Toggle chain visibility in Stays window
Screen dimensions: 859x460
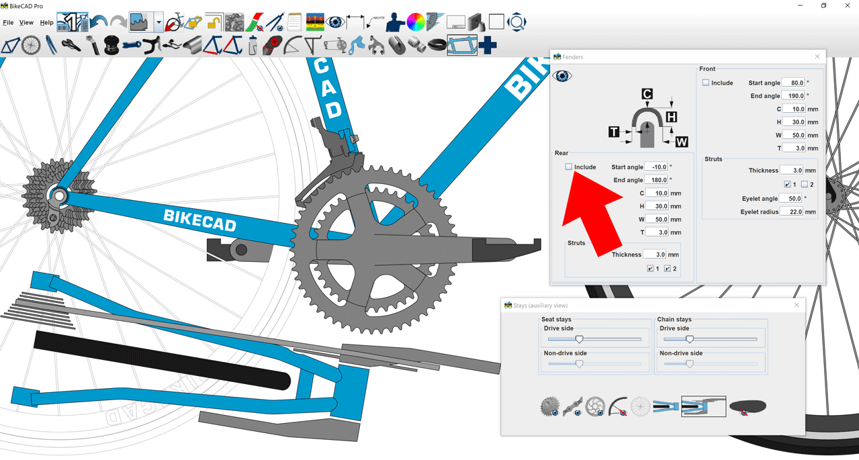573,407
